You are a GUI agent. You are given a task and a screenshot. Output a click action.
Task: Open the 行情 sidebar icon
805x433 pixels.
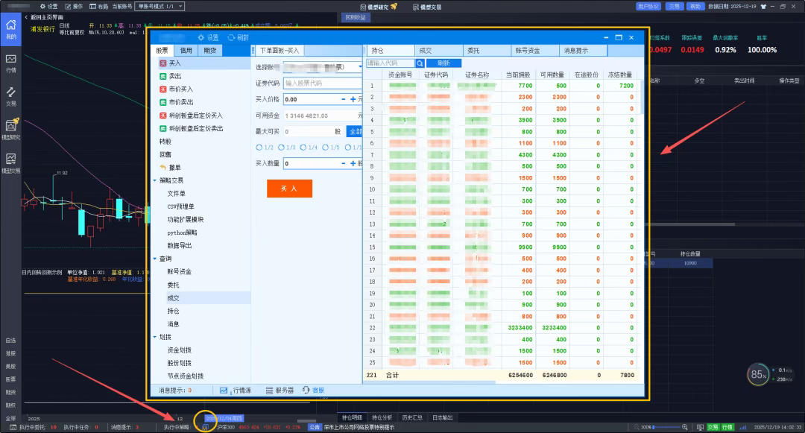(x=11, y=61)
